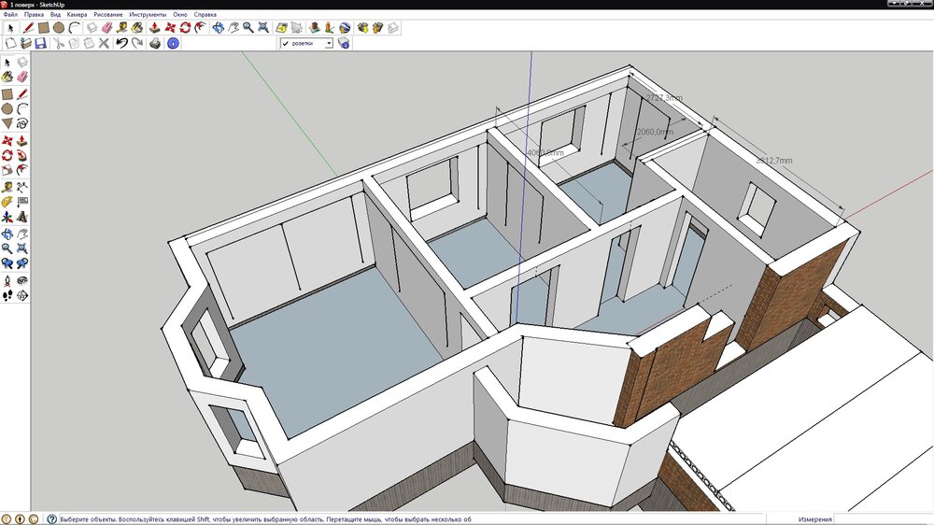The height and width of the screenshot is (525, 934).
Task: Open the Layer Manager icon
Action: 344,43
